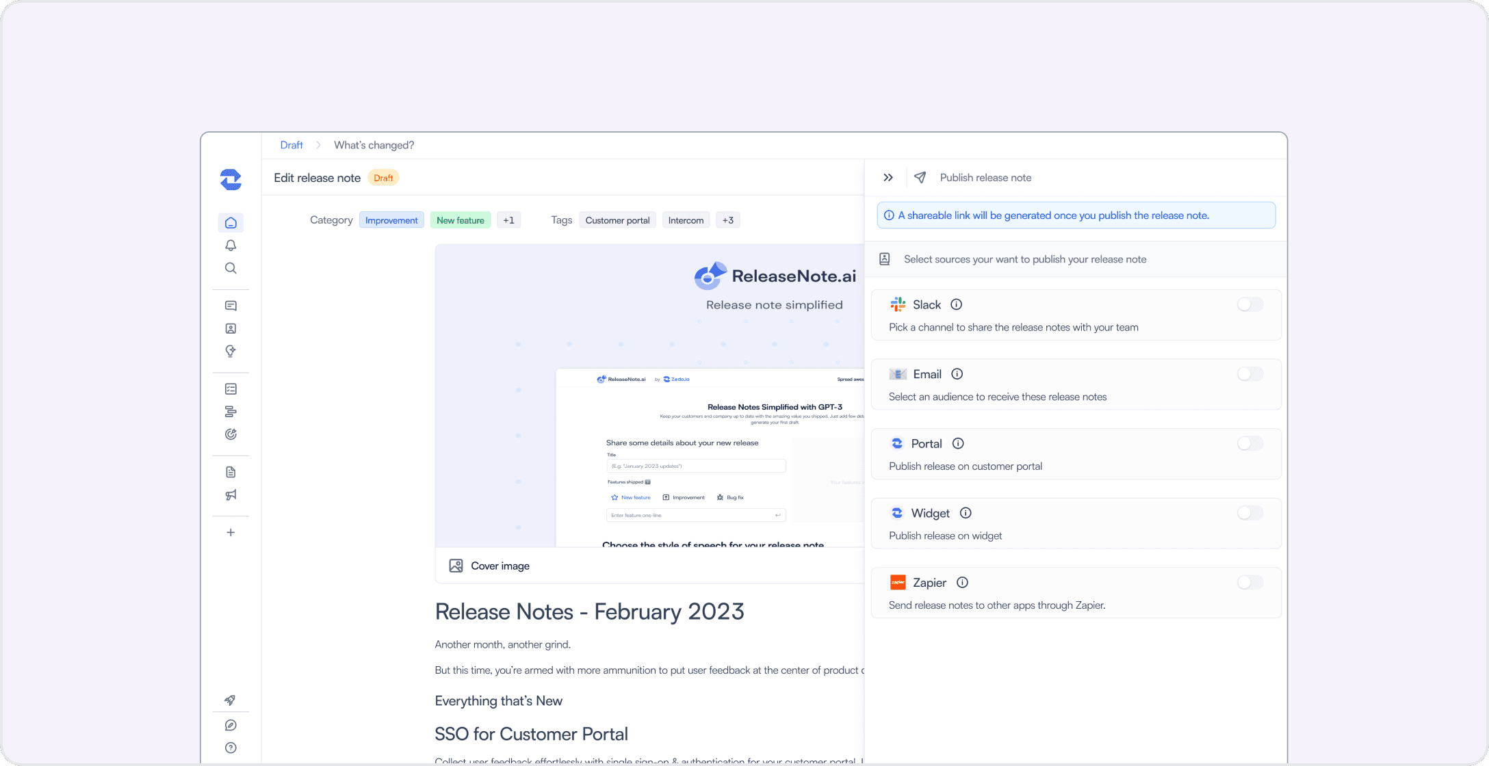
Task: Click the Draft breadcrumb link
Action: click(292, 145)
